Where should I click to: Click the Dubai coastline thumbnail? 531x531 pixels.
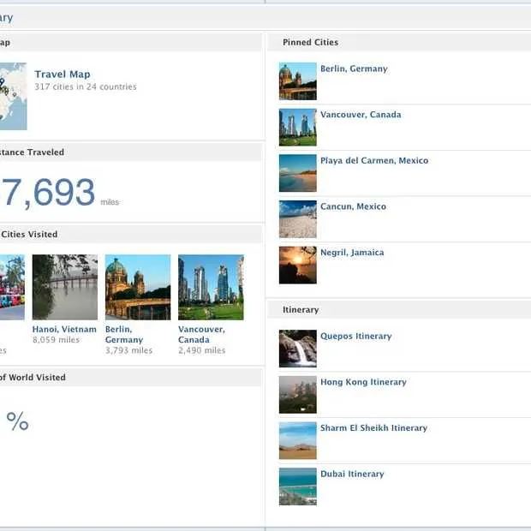298,486
